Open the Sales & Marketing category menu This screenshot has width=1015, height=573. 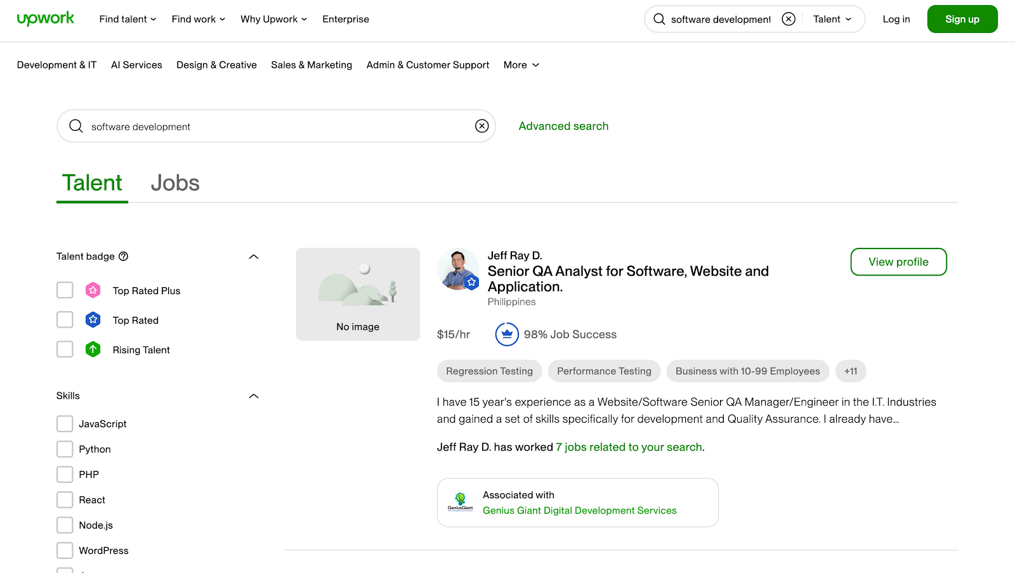point(311,65)
